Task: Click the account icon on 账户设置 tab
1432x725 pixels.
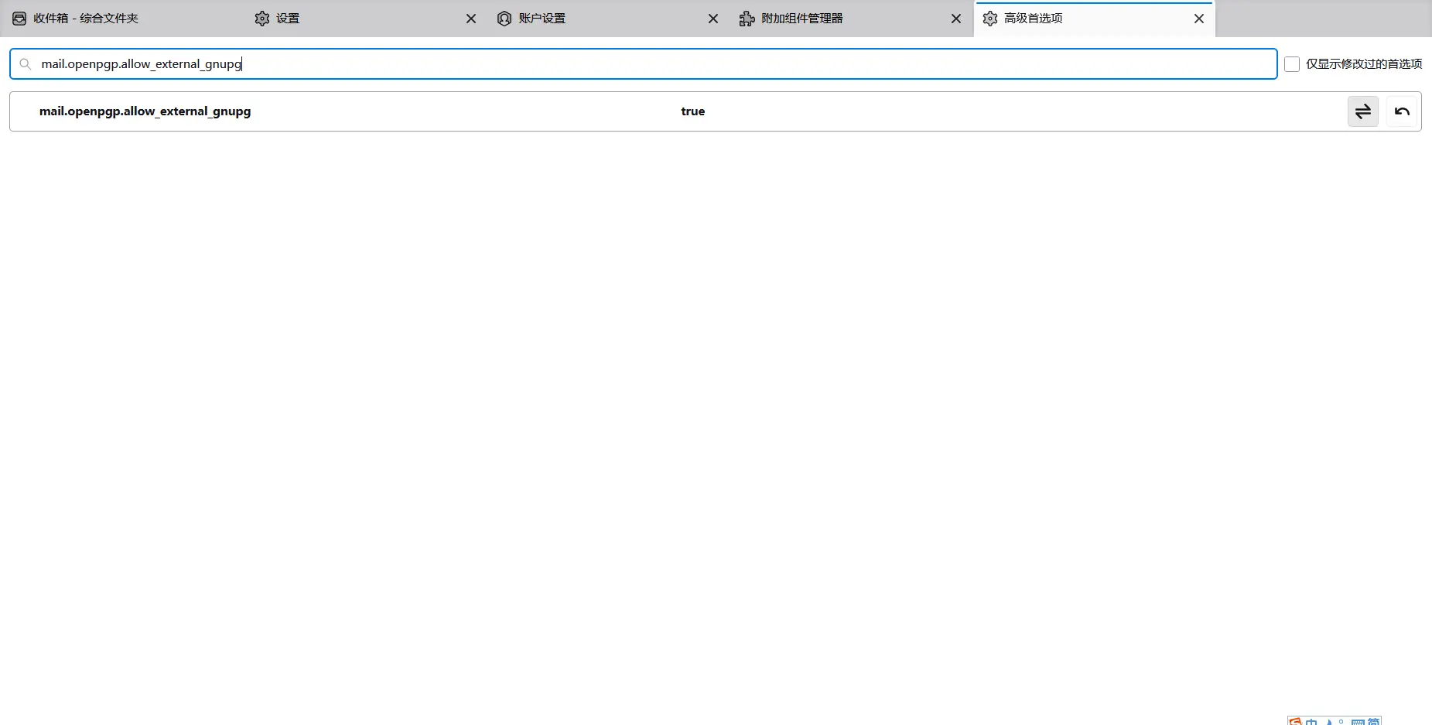Action: click(504, 19)
